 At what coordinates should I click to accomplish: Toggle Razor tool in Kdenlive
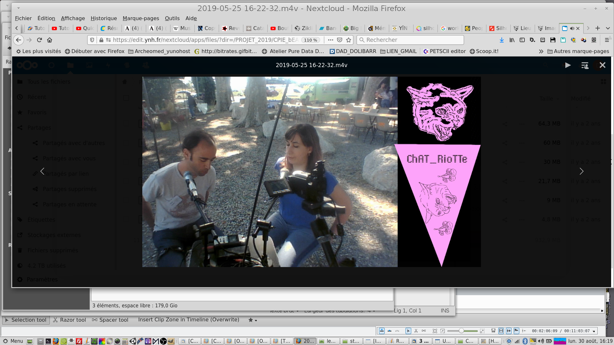69,320
